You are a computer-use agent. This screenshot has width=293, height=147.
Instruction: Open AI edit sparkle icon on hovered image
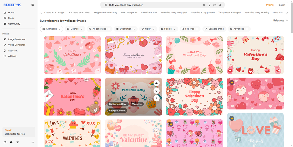click(156, 91)
